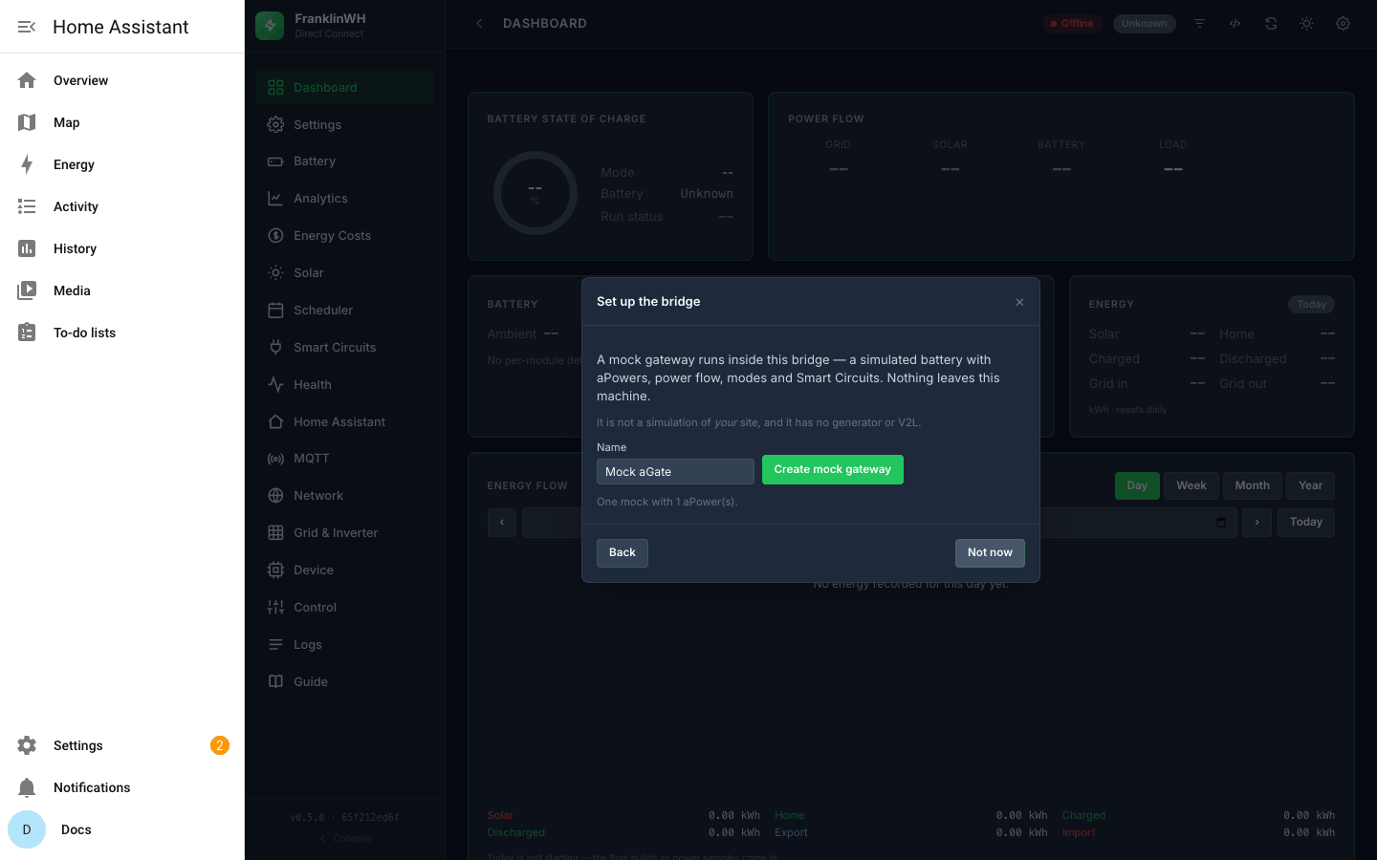
Task: Switch the Energy Flow range to Week
Action: click(x=1191, y=485)
